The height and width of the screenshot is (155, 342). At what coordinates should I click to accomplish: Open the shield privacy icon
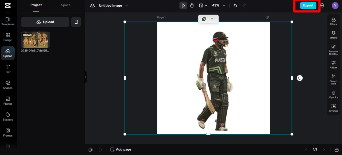pyautogui.click(x=322, y=5)
